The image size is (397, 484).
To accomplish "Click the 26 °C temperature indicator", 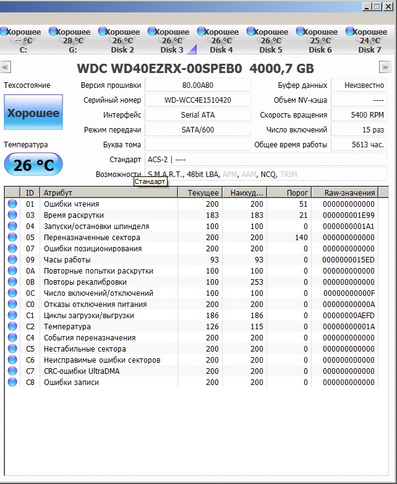I will (x=33, y=165).
